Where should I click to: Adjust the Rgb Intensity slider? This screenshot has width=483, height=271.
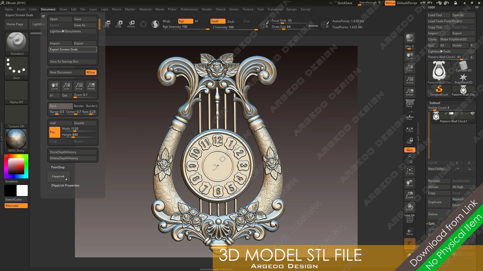click(x=186, y=27)
